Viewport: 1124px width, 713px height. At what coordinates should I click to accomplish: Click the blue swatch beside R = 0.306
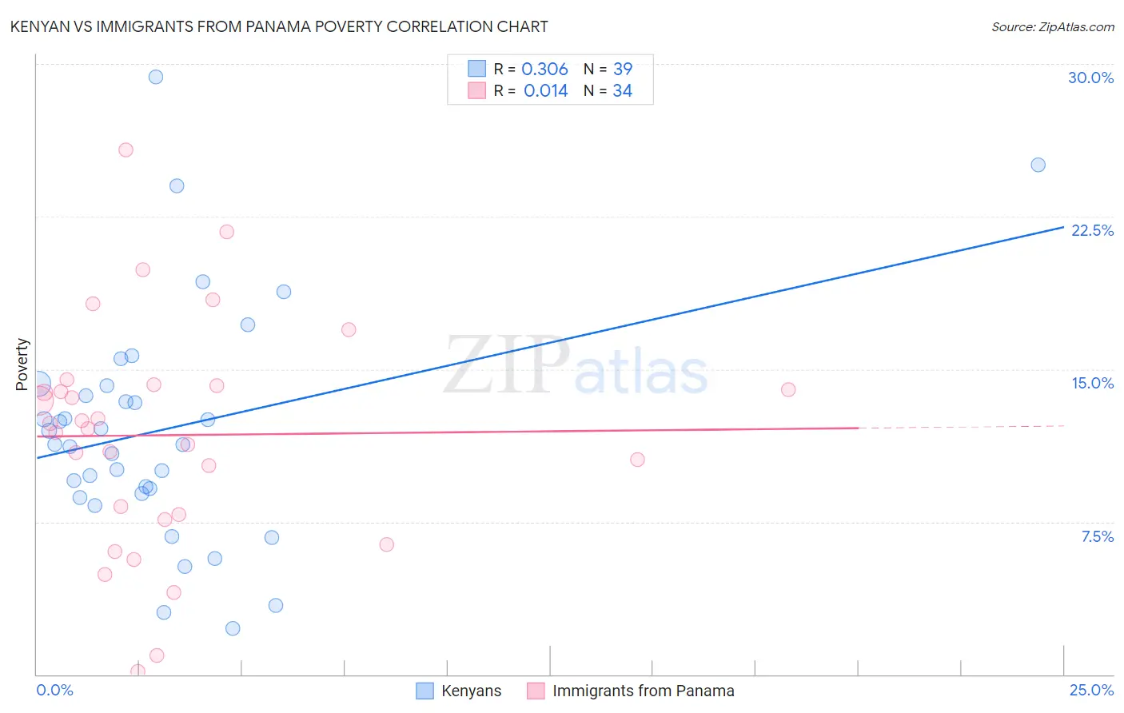click(476, 69)
